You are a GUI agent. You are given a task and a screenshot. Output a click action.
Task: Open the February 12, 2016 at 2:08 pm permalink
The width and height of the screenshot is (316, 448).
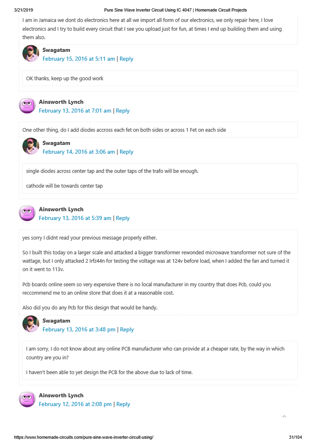click(75, 404)
